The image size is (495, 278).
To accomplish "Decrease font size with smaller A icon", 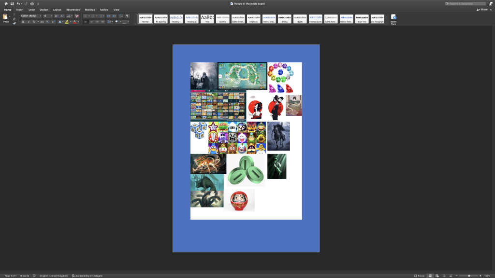I will [62, 16].
